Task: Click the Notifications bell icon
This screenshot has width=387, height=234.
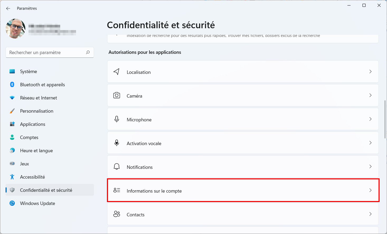Action: 116,167
